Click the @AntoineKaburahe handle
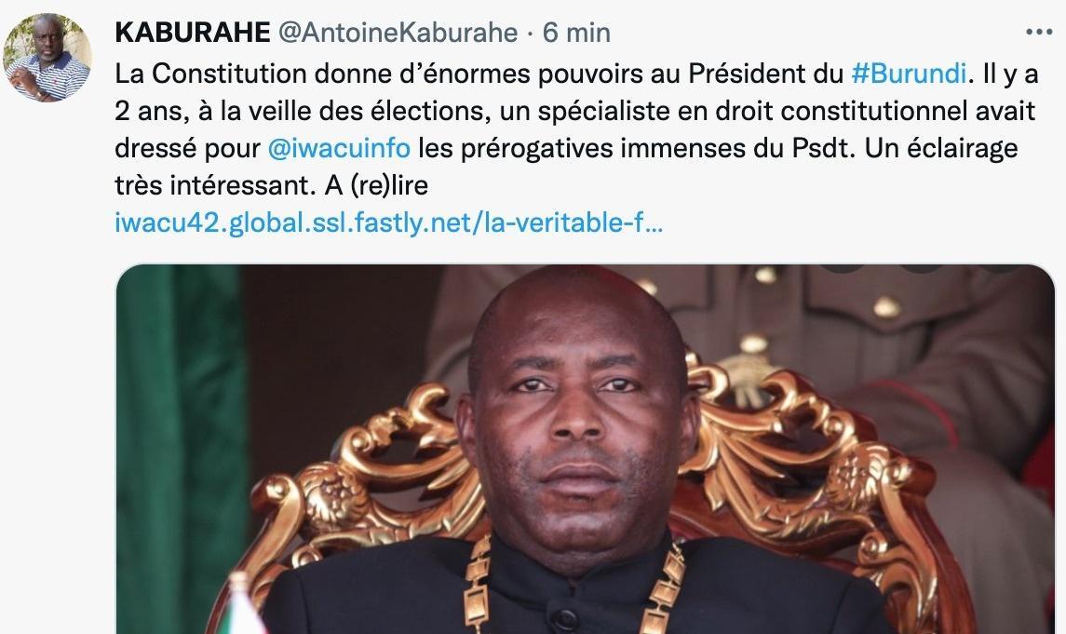This screenshot has height=634, width=1066. tap(398, 33)
